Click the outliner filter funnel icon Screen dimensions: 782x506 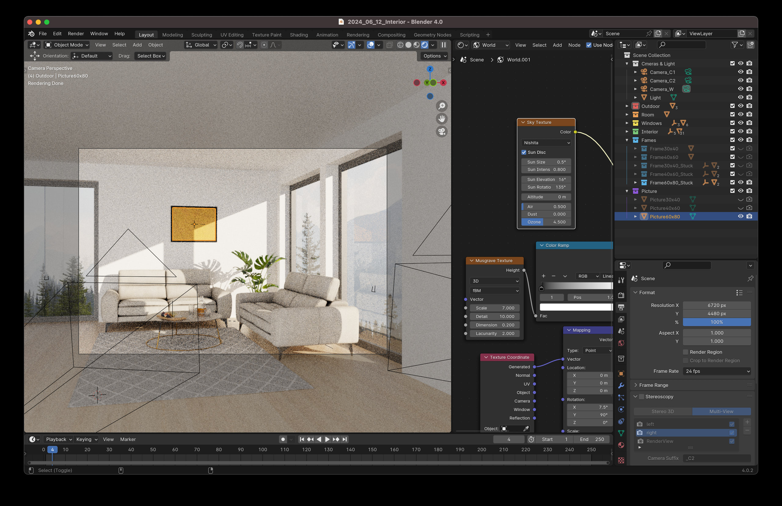coord(735,45)
